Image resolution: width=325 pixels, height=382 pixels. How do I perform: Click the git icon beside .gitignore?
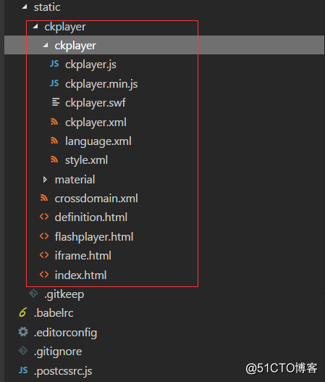click(23, 351)
